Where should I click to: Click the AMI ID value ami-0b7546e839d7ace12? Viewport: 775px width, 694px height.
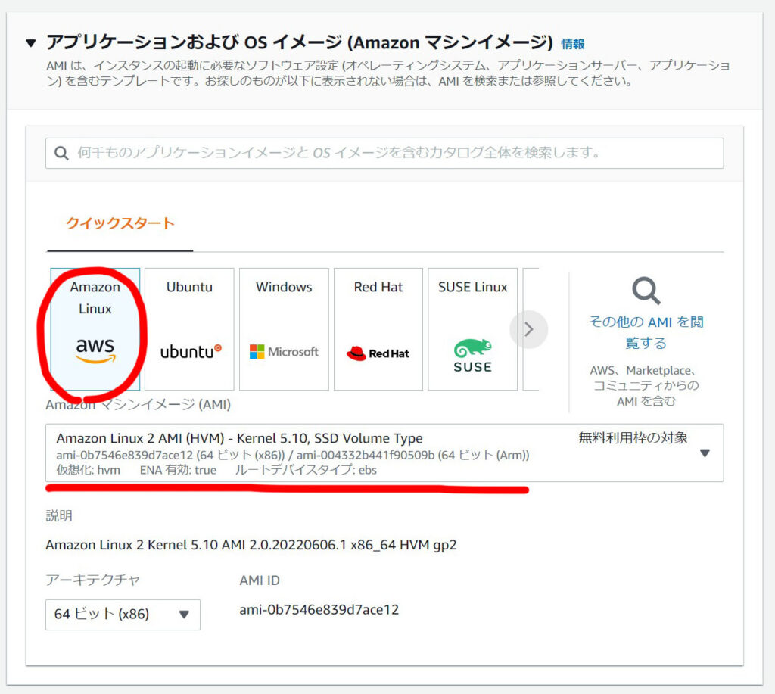319,609
